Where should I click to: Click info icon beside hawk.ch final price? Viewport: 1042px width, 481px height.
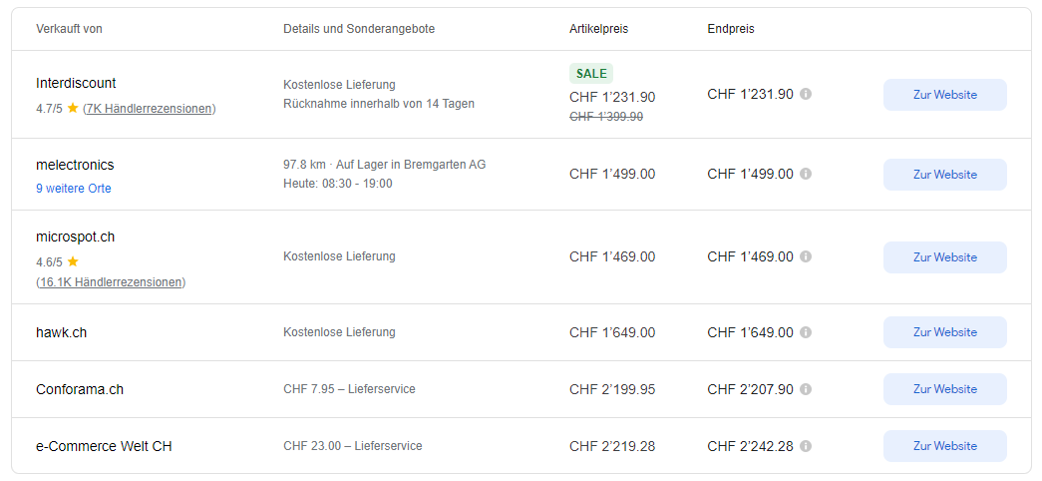tap(806, 332)
